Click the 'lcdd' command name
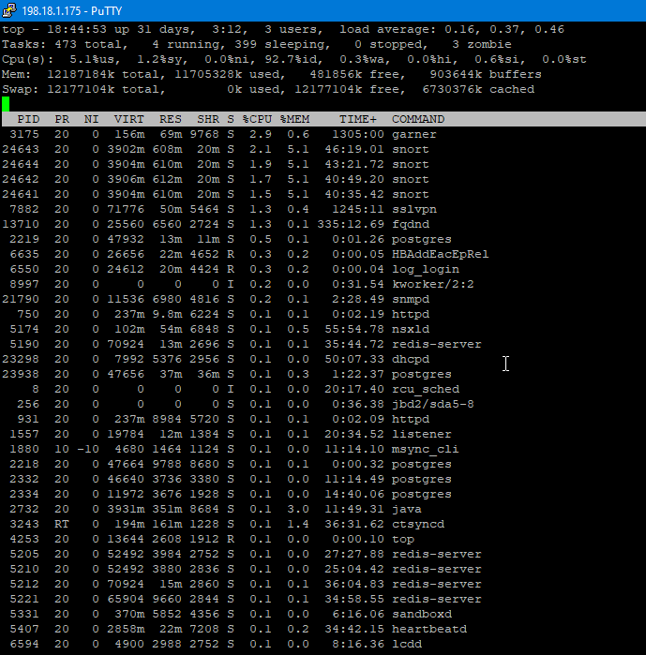Viewport: 646px width, 655px height. coord(407,644)
